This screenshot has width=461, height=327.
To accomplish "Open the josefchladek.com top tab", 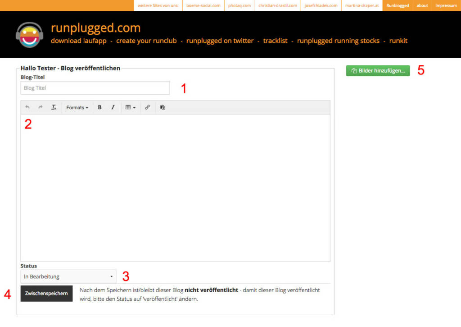I will pyautogui.click(x=321, y=5).
